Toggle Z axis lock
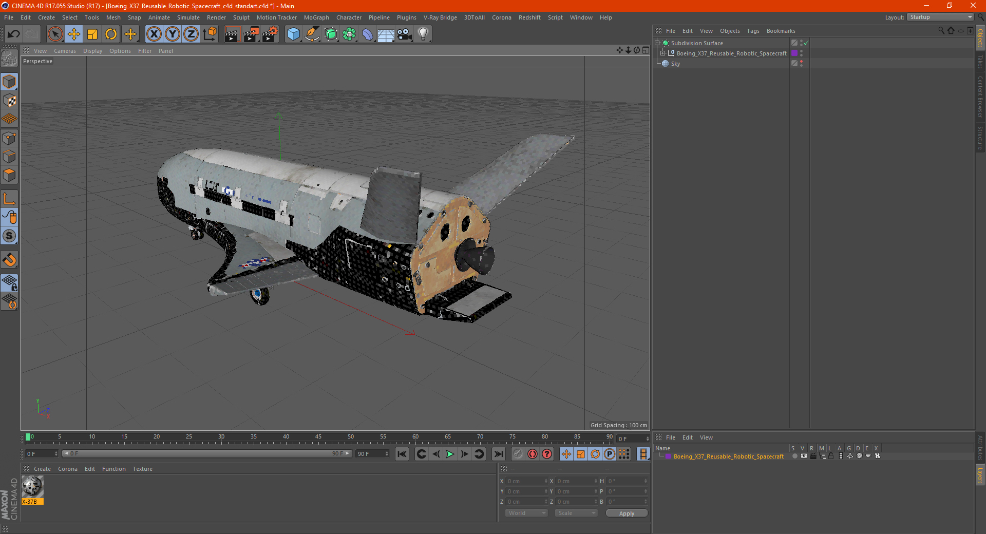This screenshot has height=534, width=986. 191,34
